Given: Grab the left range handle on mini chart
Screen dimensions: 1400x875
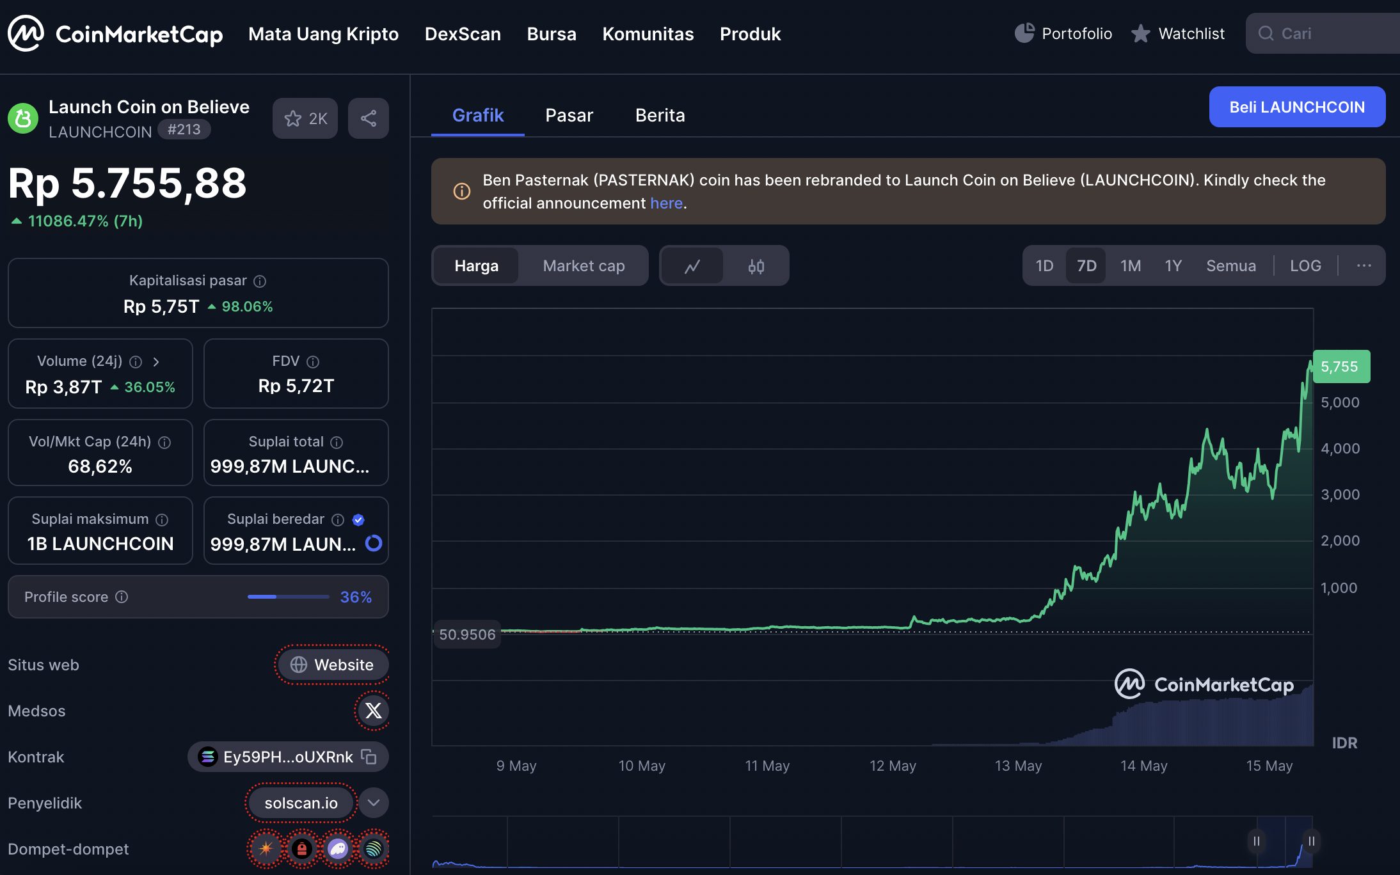Looking at the screenshot, I should point(1256,841).
